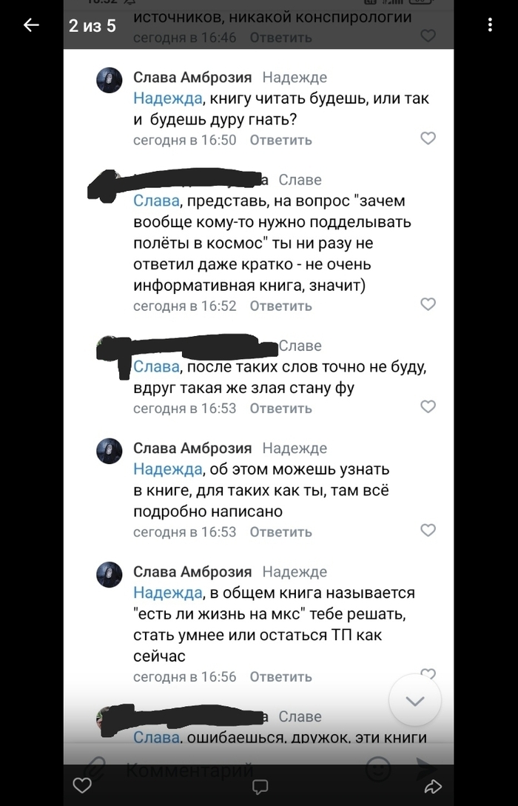Send comment with the paper-plane icon
This screenshot has width=518, height=806.
point(426,768)
